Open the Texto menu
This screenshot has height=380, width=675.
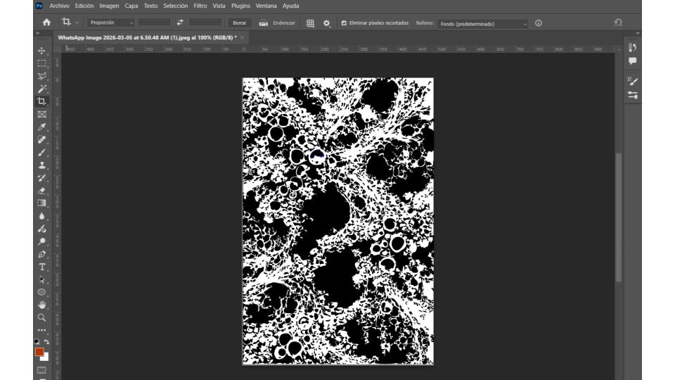(150, 6)
